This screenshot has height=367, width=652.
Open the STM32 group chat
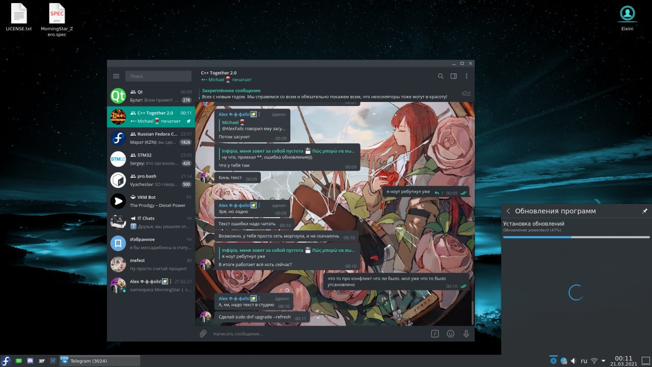(151, 159)
